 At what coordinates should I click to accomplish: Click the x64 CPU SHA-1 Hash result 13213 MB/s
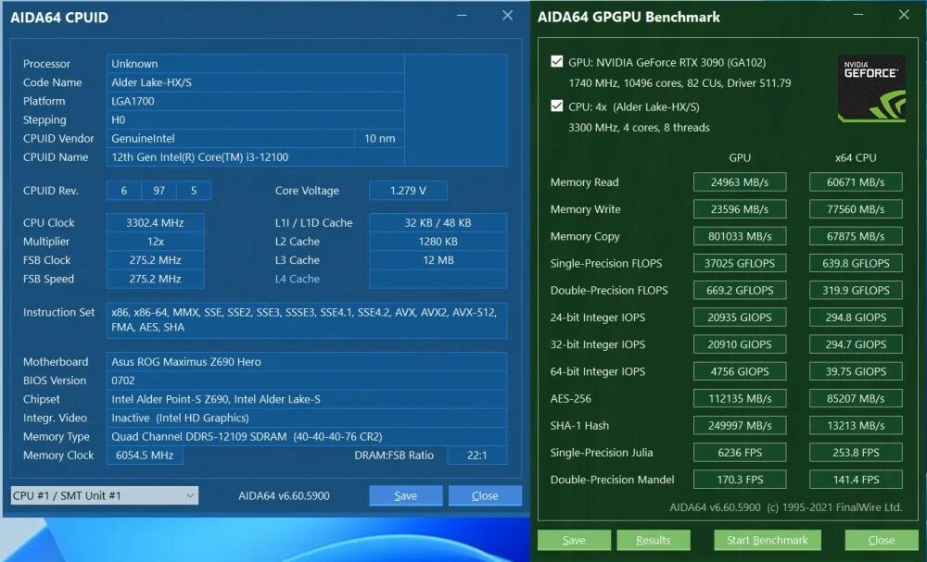point(856,426)
